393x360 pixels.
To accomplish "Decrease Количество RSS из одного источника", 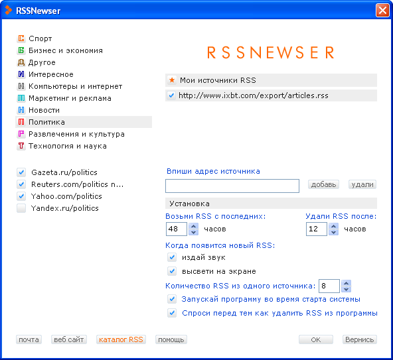I will 346,289.
